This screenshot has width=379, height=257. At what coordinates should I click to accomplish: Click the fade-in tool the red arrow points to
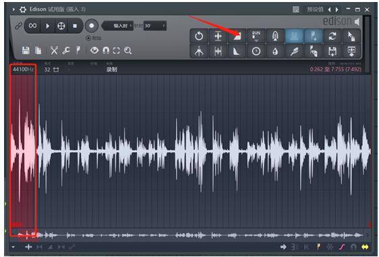pos(237,36)
